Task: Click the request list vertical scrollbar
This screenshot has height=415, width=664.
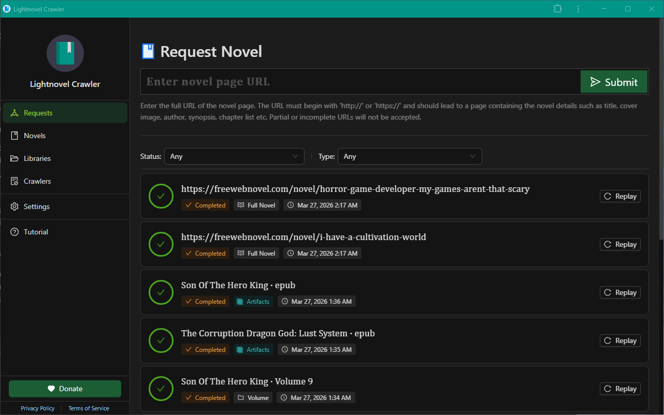Action: (x=661, y=129)
